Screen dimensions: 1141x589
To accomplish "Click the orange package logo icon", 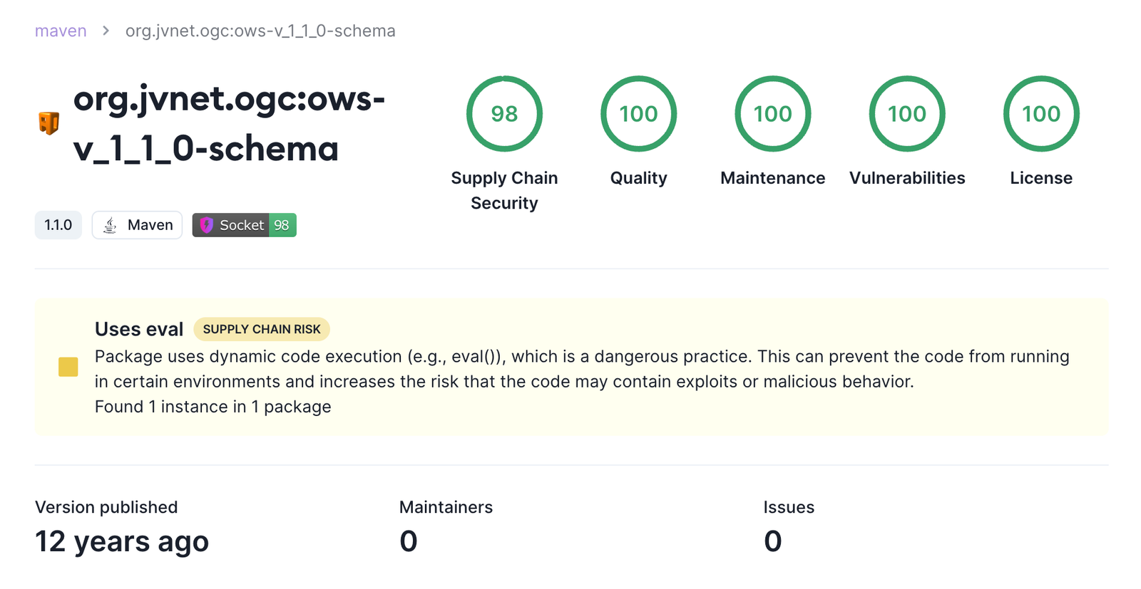I will pos(48,123).
